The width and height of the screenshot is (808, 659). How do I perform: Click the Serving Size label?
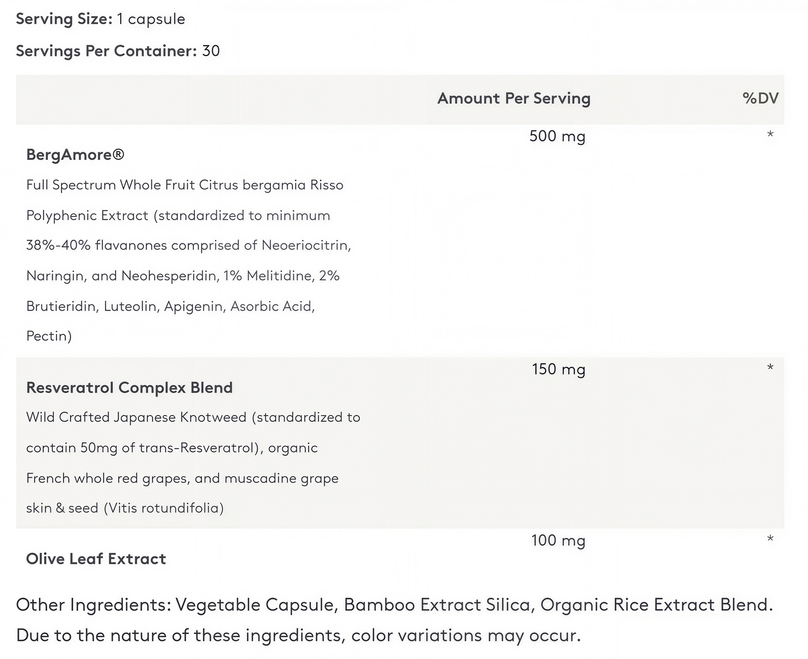click(x=64, y=19)
